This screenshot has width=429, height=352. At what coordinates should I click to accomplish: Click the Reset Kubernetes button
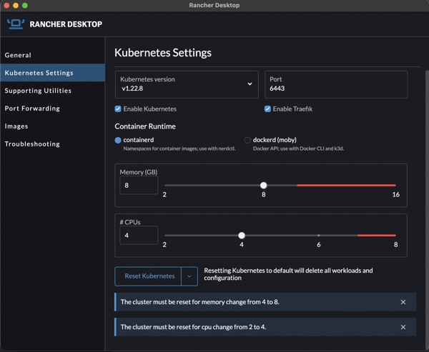pyautogui.click(x=148, y=276)
